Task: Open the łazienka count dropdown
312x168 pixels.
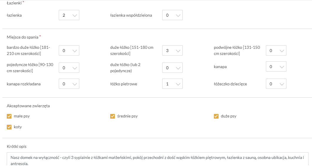Action: point(69,15)
